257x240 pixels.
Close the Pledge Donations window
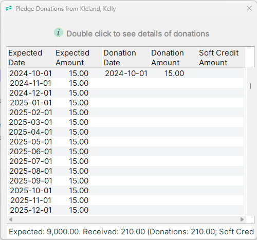249,8
